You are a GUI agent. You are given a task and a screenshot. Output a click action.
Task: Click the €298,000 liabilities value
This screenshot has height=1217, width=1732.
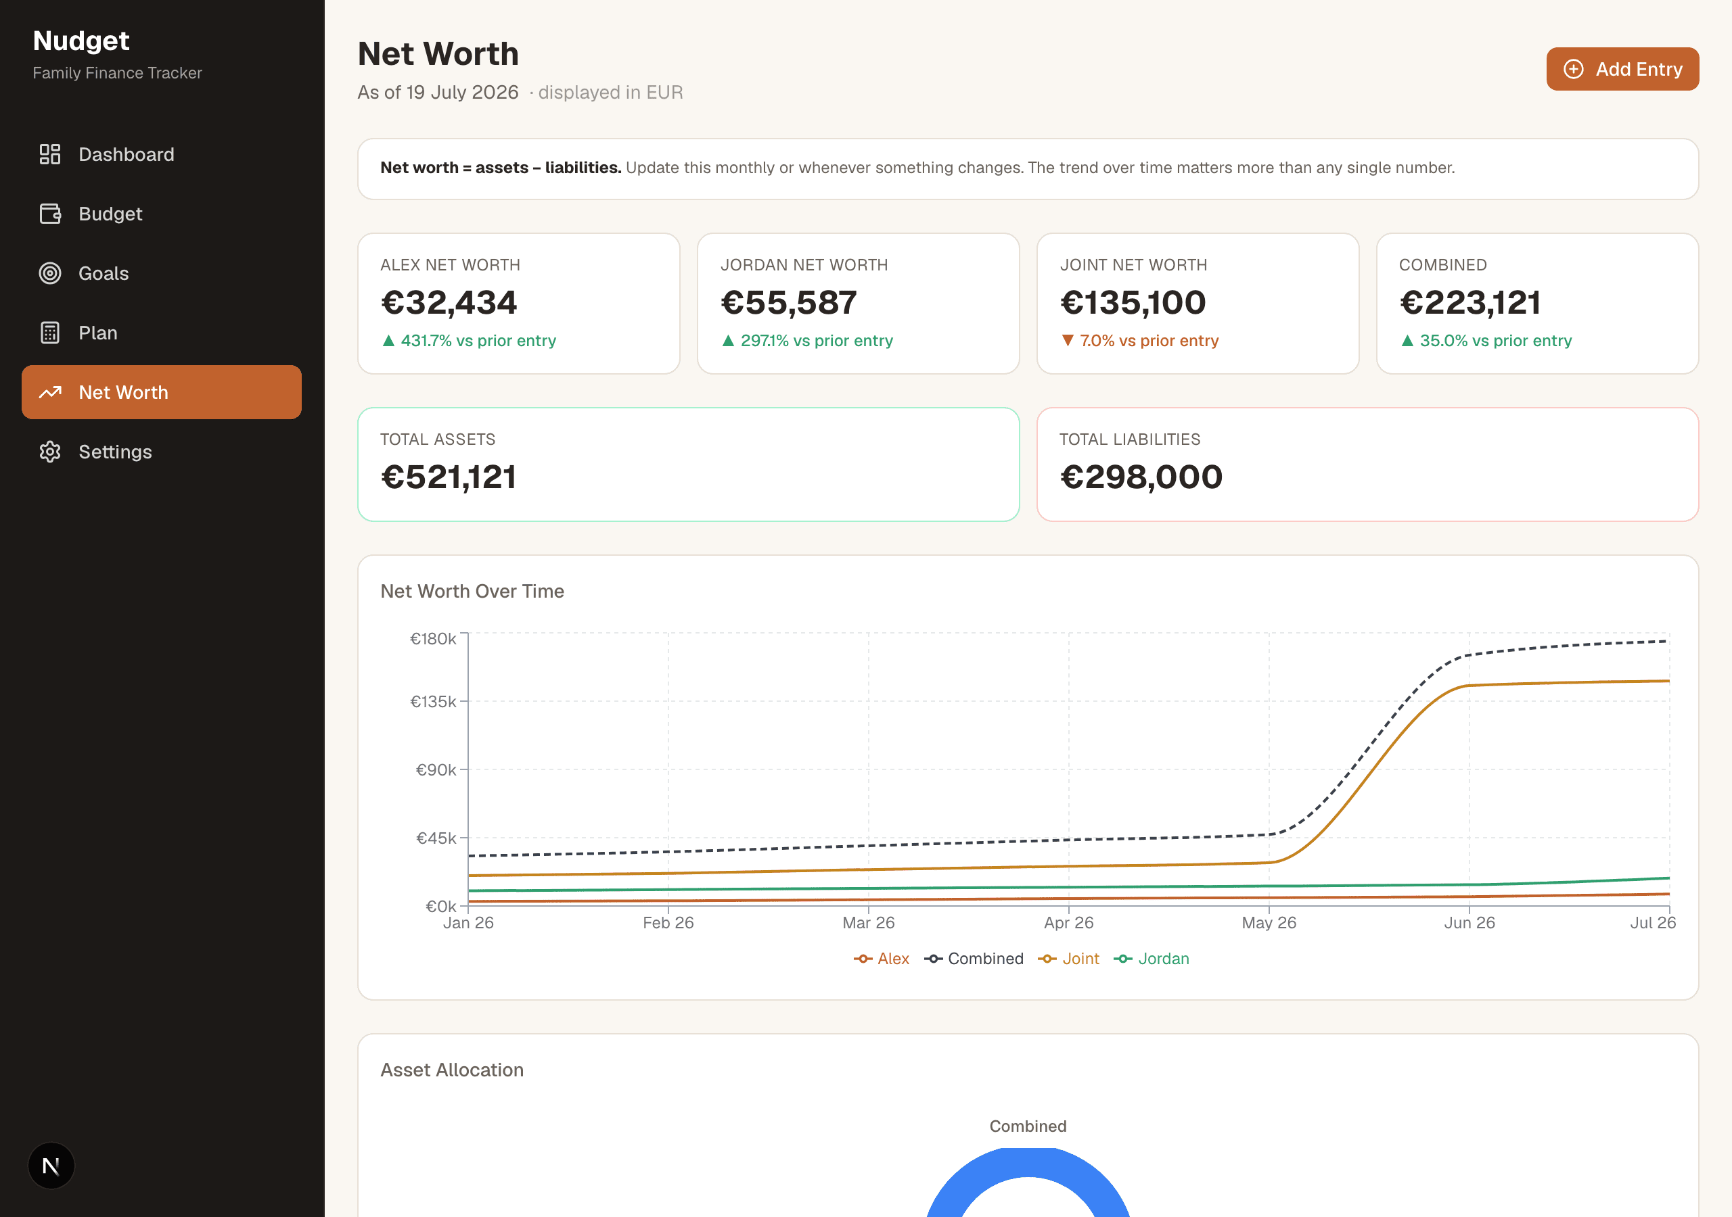click(1141, 477)
